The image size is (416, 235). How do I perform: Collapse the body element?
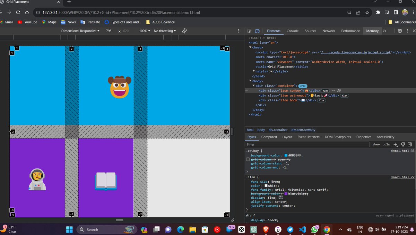[x=251, y=81]
